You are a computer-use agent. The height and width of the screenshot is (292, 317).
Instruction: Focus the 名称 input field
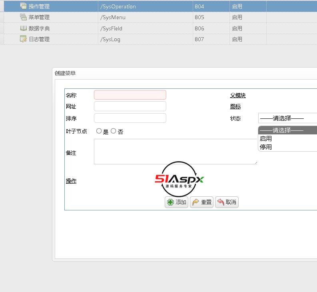point(130,95)
